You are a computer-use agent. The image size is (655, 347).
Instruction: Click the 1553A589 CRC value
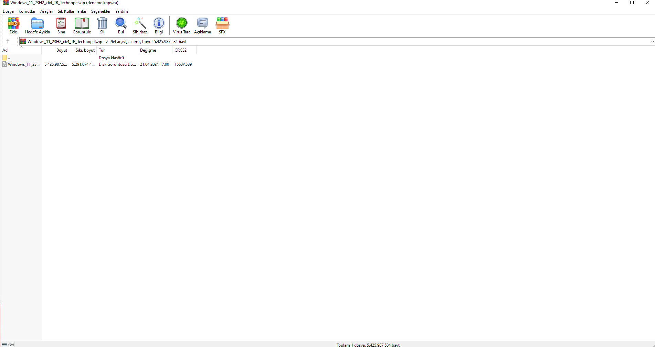[183, 64]
